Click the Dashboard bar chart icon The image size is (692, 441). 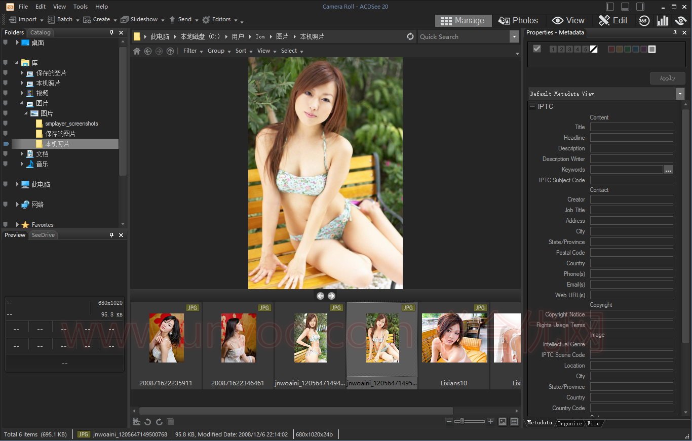pyautogui.click(x=662, y=21)
